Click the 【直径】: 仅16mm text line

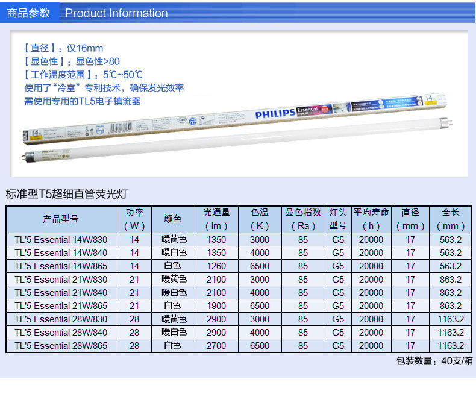point(63,48)
